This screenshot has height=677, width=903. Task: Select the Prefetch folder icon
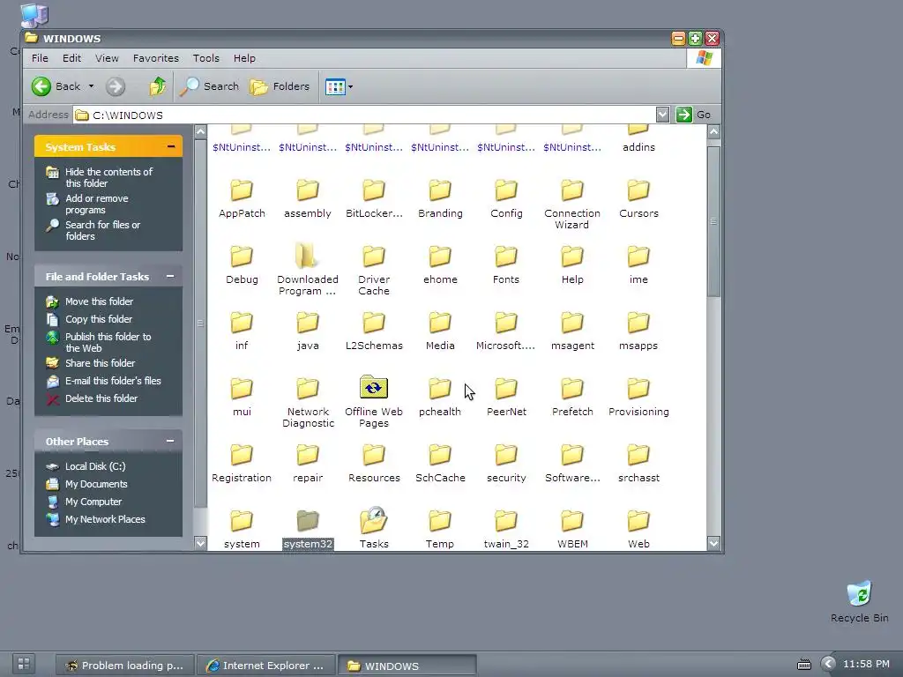coord(571,389)
